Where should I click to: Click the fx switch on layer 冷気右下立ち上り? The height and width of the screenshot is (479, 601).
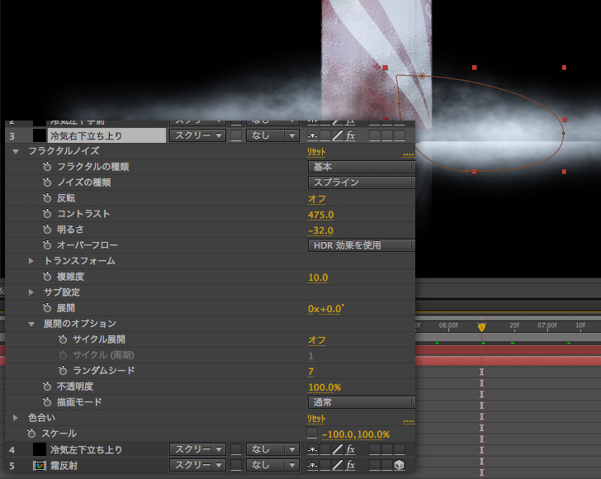(350, 135)
